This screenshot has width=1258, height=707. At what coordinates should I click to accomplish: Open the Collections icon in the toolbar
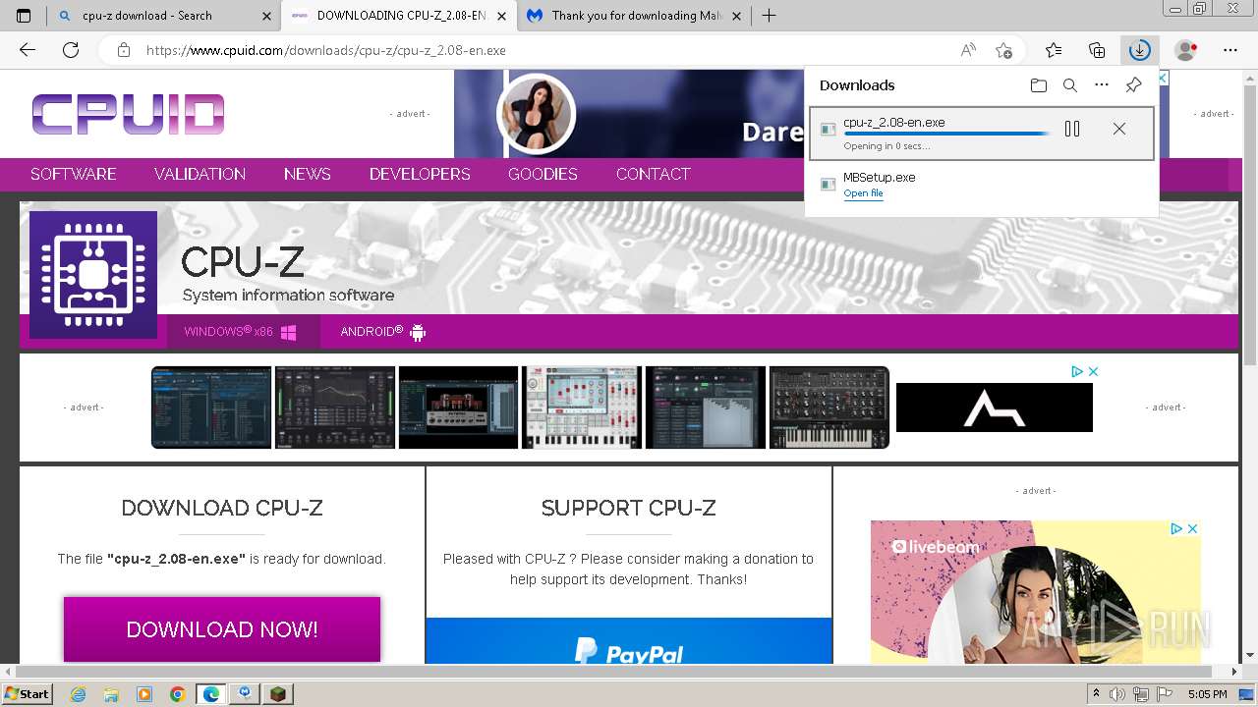click(1097, 50)
